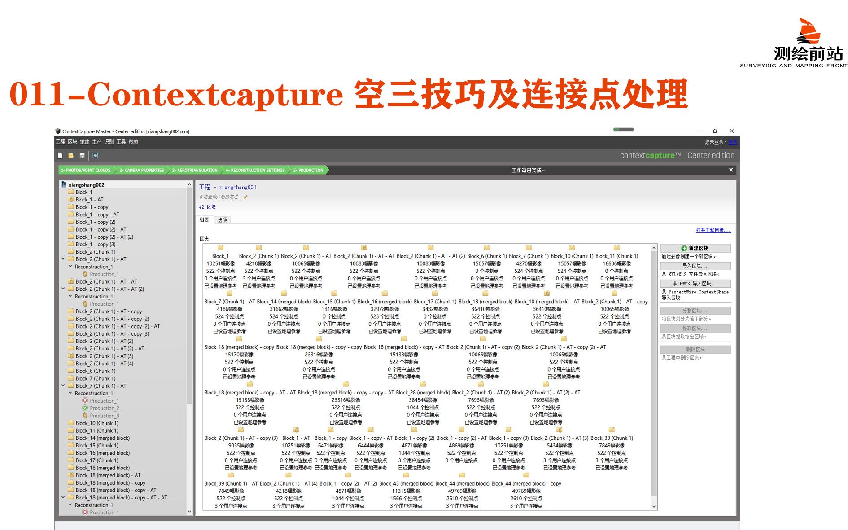Screen dimensions: 848x530
Task: Click the Block_1 folder icon in tree
Action: pyautogui.click(x=71, y=192)
